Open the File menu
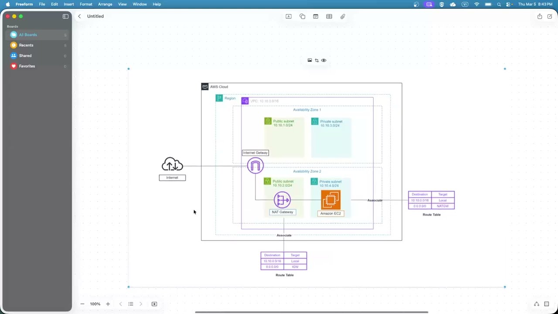The width and height of the screenshot is (558, 314). pos(42,4)
